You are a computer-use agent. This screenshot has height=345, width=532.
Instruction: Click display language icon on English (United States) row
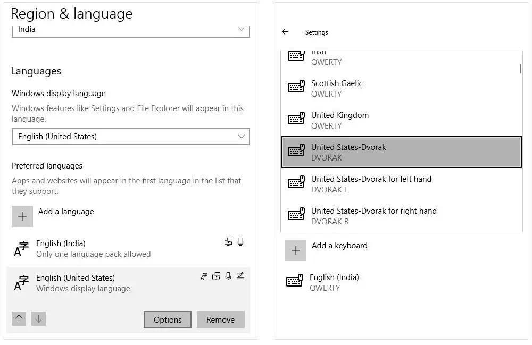tap(204, 276)
